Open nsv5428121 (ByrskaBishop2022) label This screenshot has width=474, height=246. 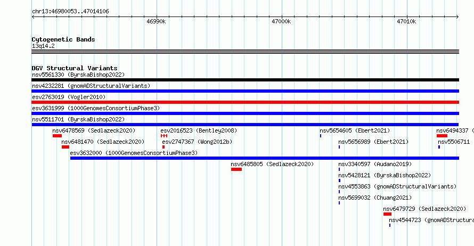[x=385, y=175]
